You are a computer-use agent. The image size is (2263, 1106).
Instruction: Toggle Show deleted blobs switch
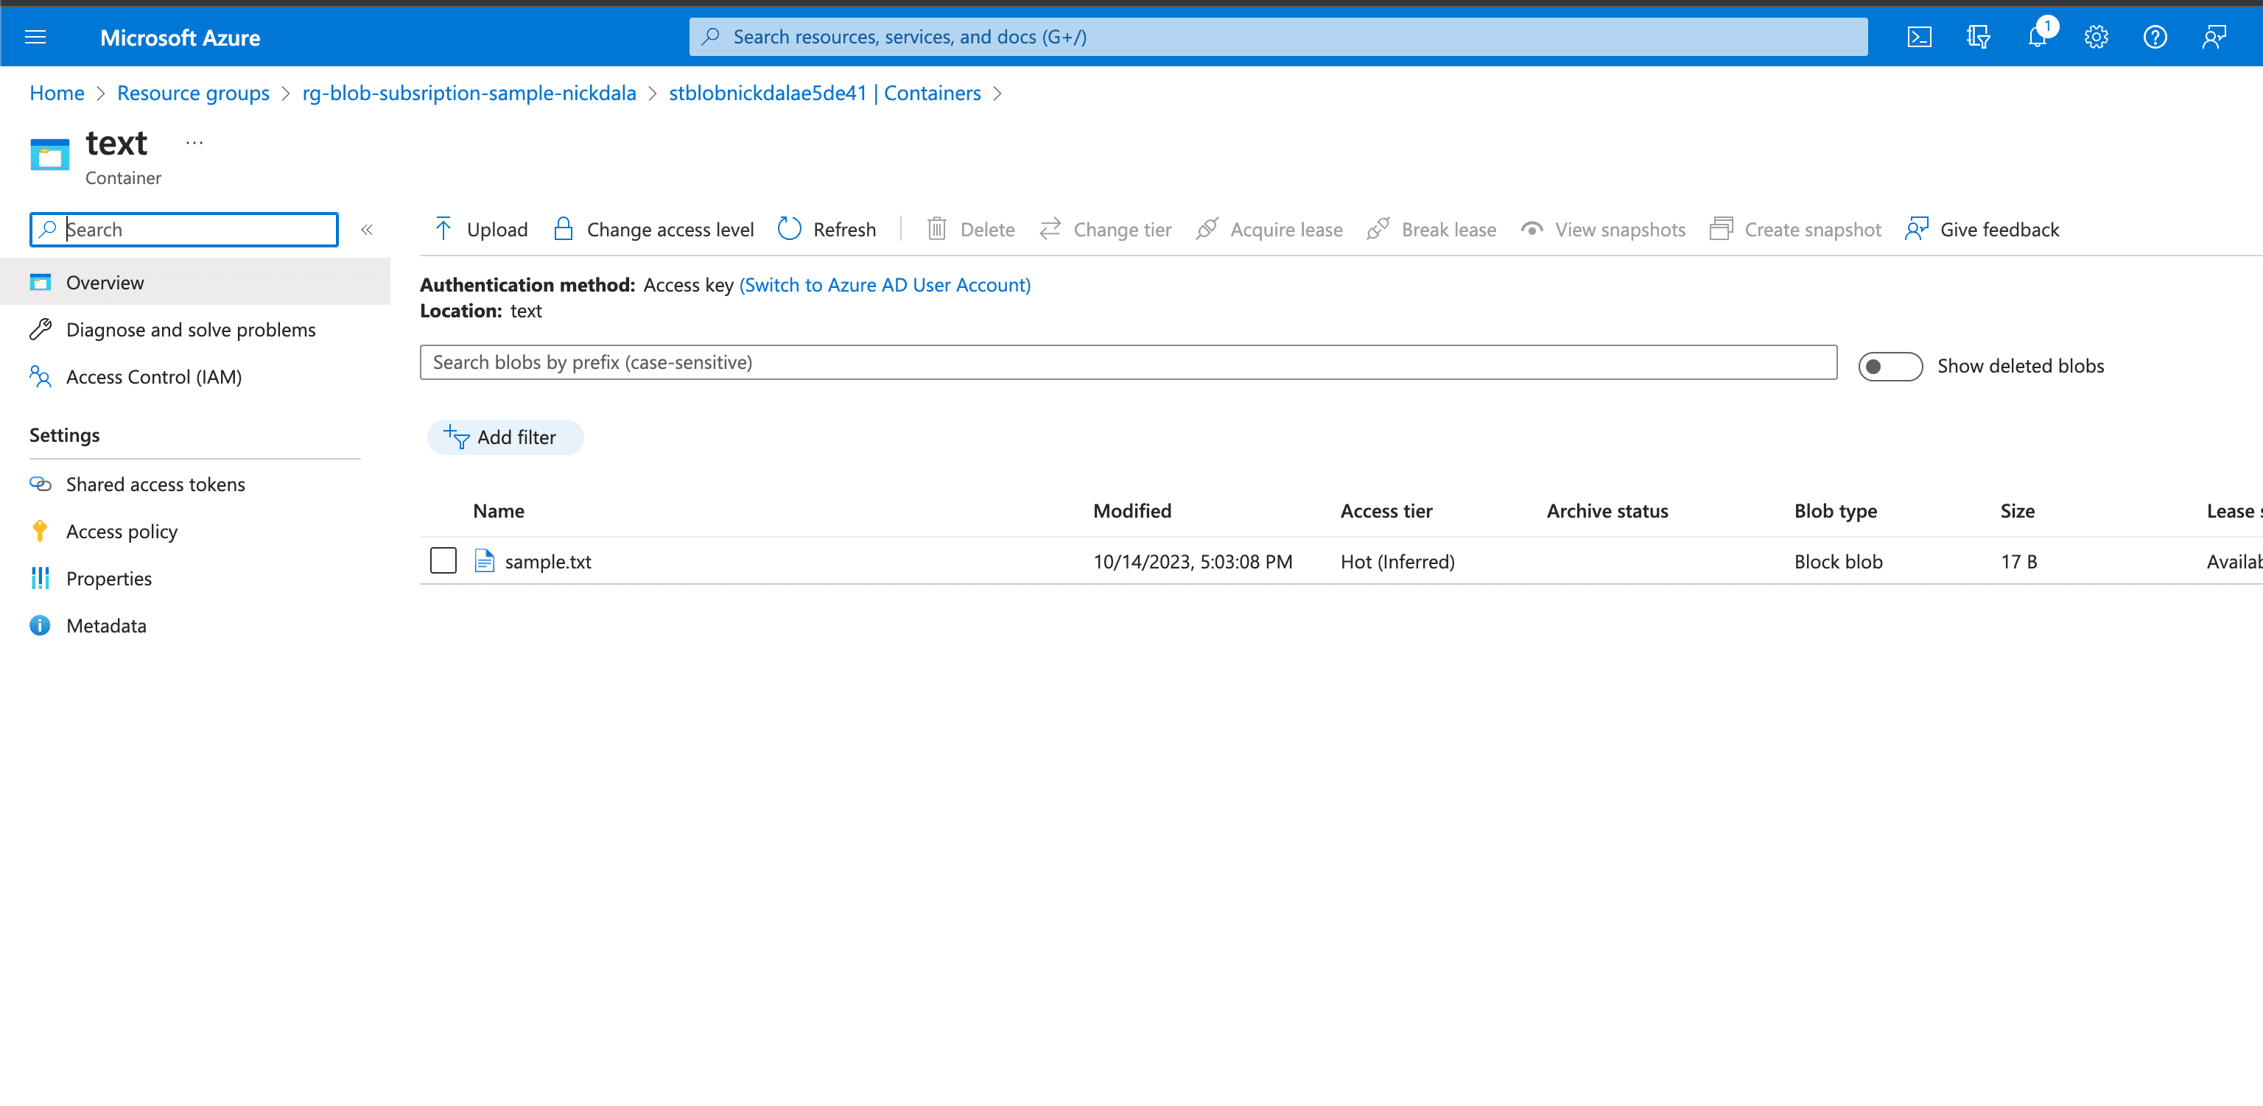(1890, 366)
